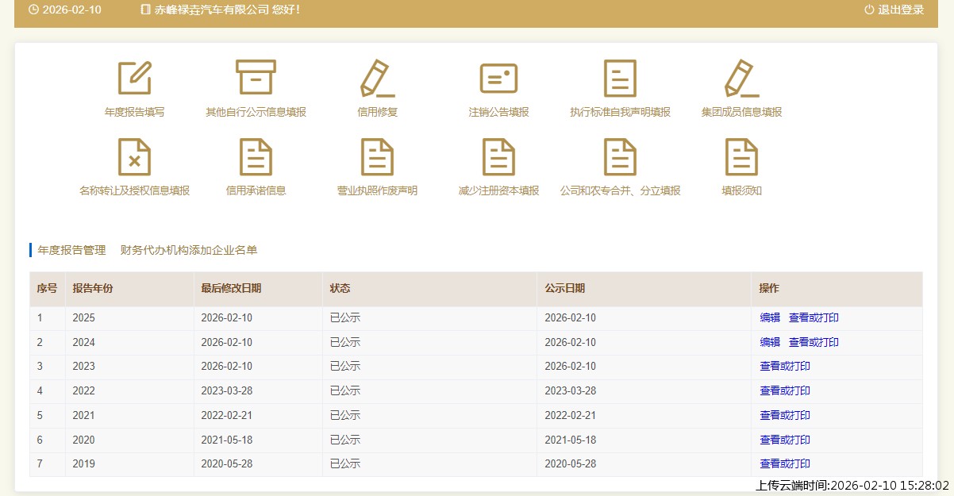Image resolution: width=954 pixels, height=496 pixels.
Task: Click the 信用承诺信息 document icon
Action: 256,156
